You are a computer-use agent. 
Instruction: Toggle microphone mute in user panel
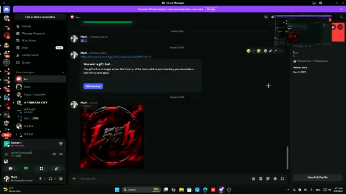pos(40,179)
